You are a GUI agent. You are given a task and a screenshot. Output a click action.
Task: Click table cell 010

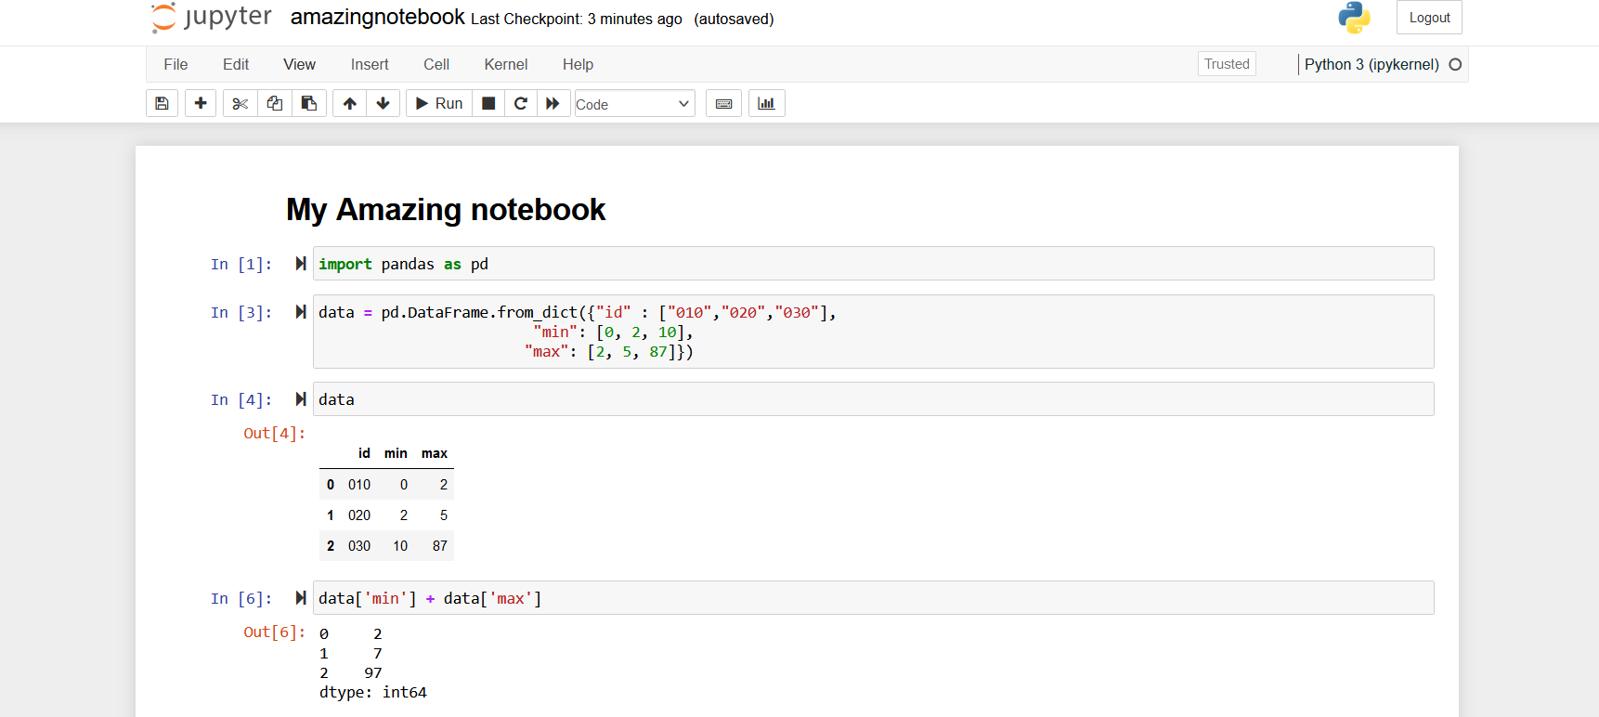click(359, 485)
